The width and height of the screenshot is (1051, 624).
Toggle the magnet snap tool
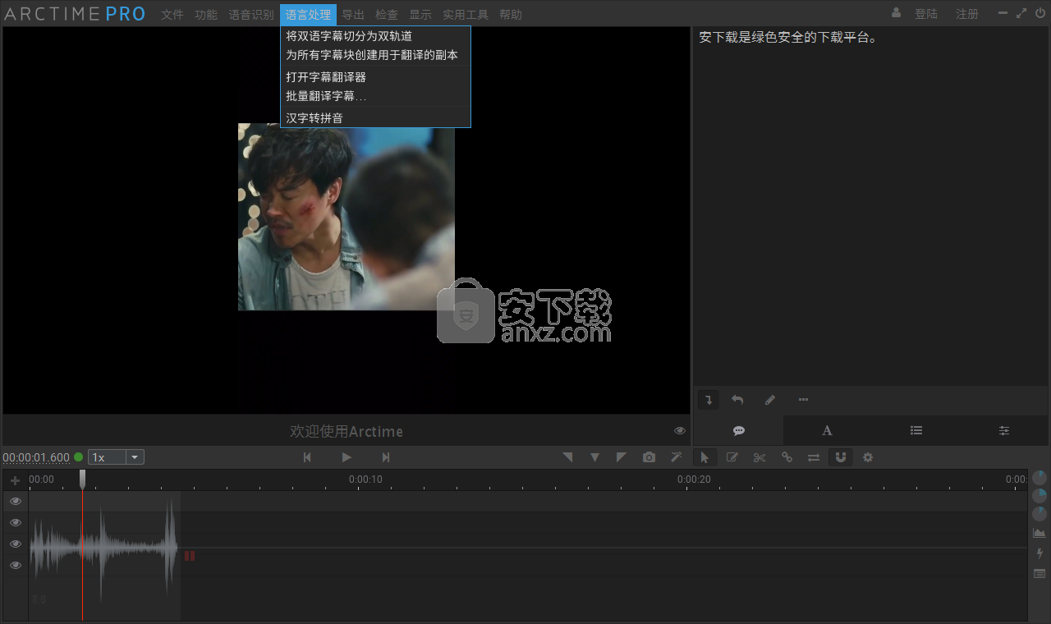click(841, 457)
